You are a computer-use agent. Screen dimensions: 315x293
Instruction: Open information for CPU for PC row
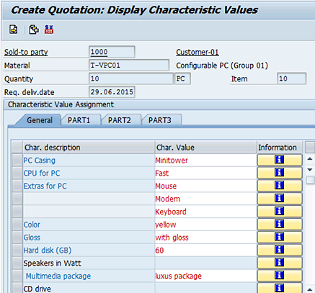click(x=280, y=173)
